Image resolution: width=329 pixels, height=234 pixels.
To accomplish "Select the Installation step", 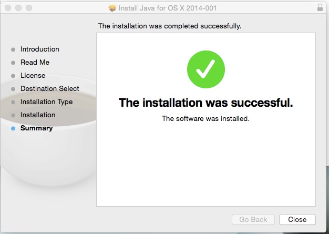I will [38, 115].
